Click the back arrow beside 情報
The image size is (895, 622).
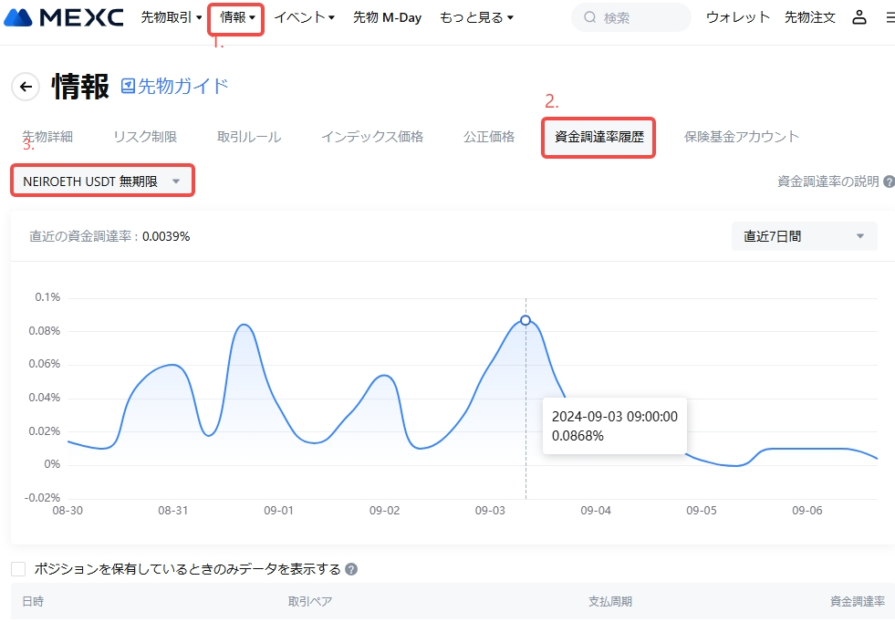tap(26, 87)
